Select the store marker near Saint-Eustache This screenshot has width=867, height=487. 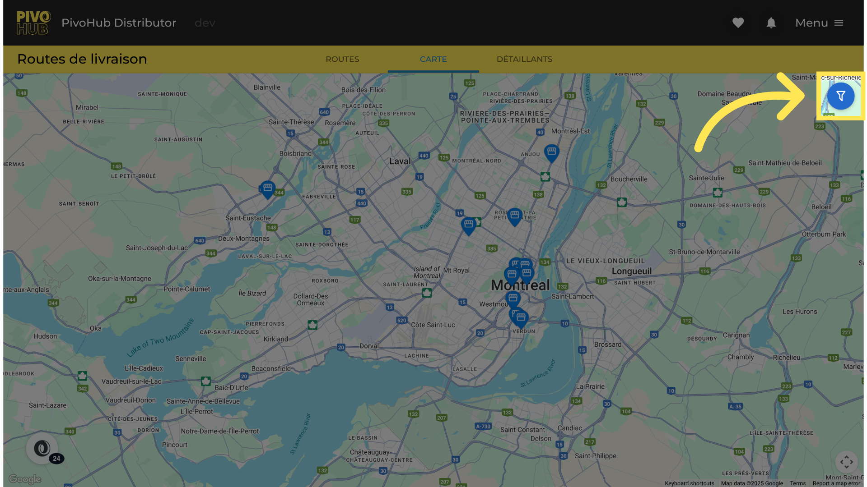pyautogui.click(x=267, y=189)
